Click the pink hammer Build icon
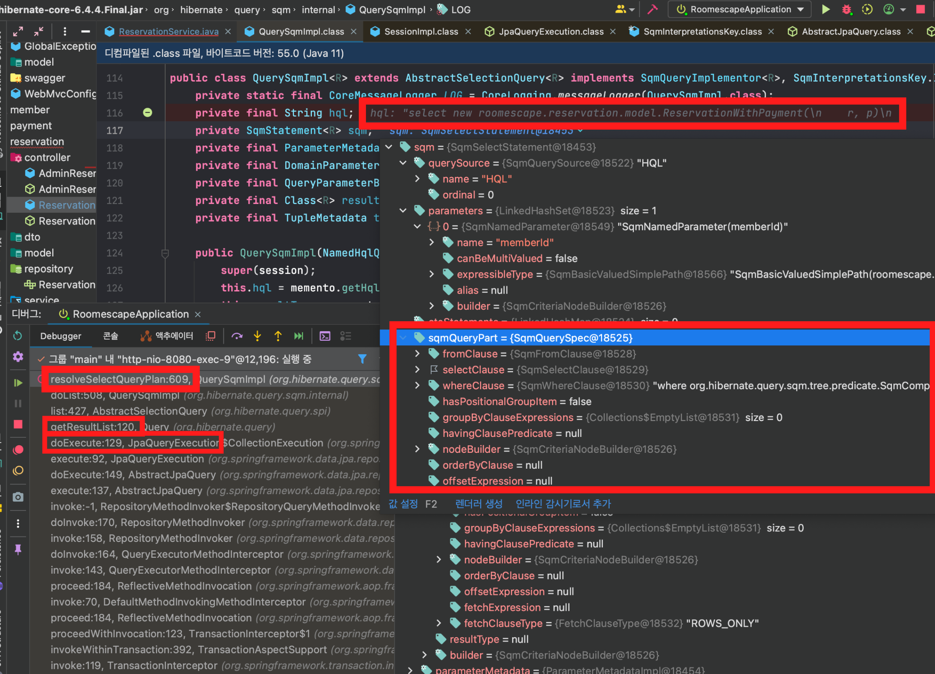935x674 pixels. [x=652, y=9]
